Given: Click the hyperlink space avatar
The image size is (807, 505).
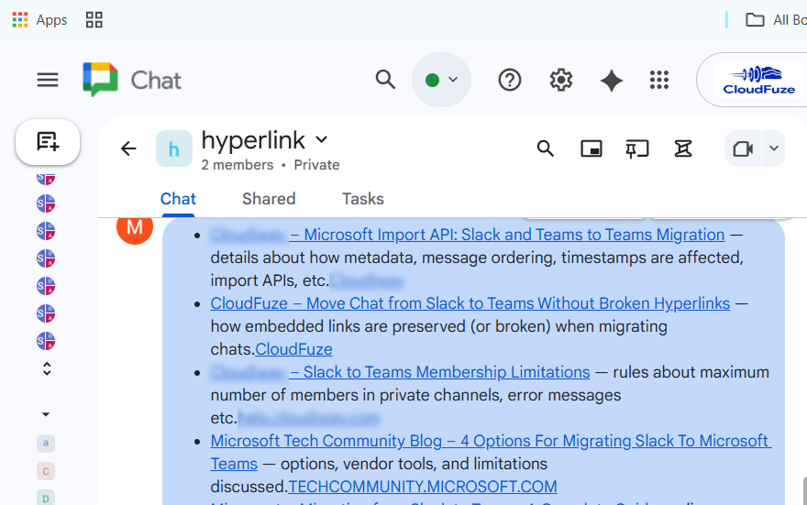Looking at the screenshot, I should click(174, 148).
